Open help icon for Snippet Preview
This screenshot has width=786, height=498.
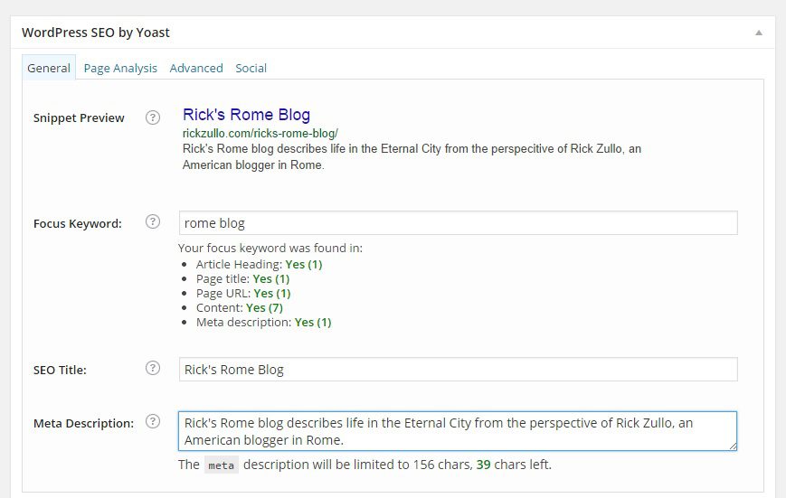point(153,117)
